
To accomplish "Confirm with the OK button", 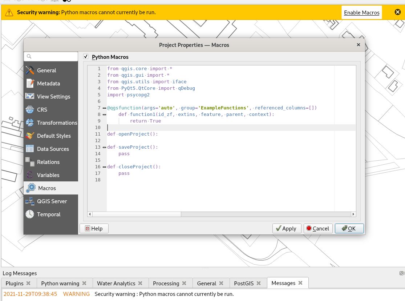I will [349, 228].
